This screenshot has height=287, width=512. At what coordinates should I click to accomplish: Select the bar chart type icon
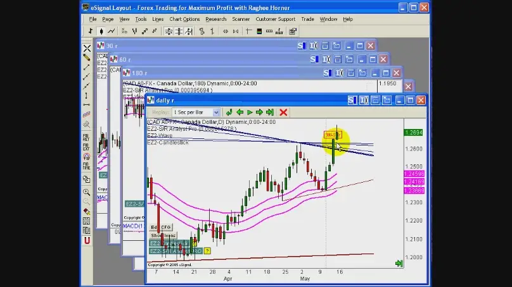(x=91, y=31)
